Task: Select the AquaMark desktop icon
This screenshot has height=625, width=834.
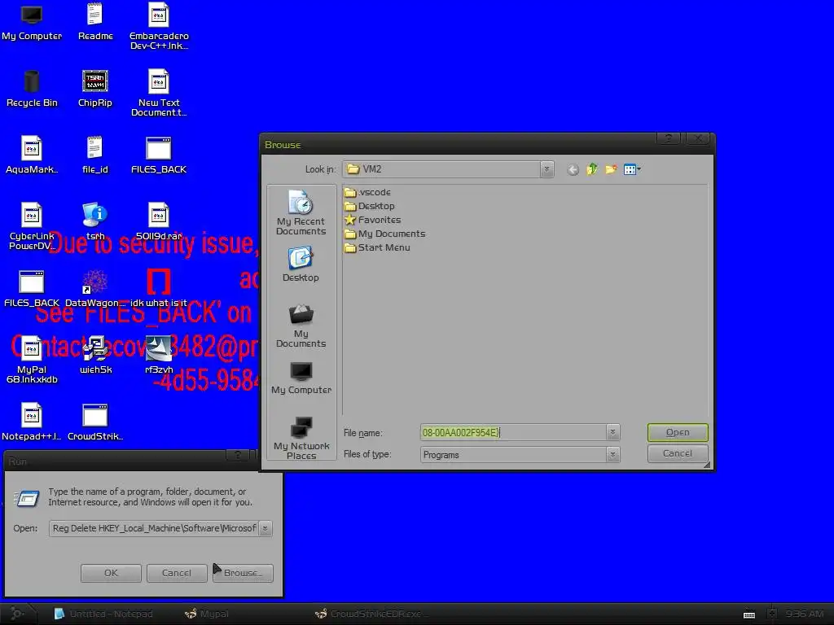Action: pyautogui.click(x=32, y=155)
